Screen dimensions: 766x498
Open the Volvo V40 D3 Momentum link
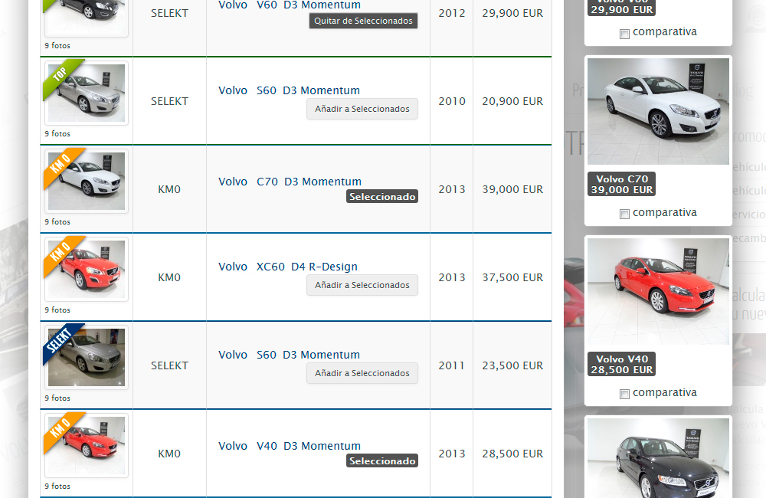coord(290,446)
